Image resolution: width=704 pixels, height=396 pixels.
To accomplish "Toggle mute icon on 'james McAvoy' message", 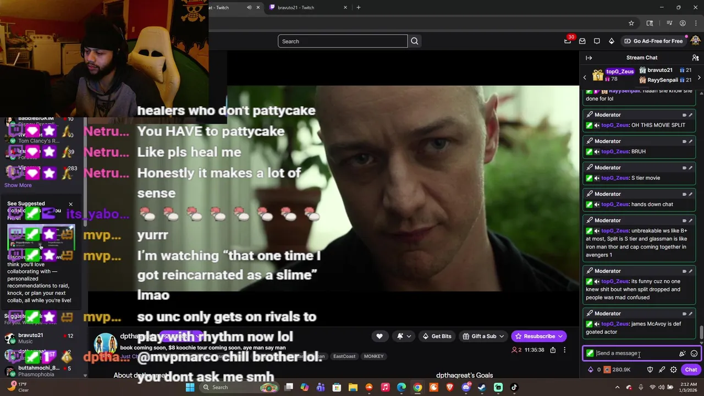I will pos(597,324).
